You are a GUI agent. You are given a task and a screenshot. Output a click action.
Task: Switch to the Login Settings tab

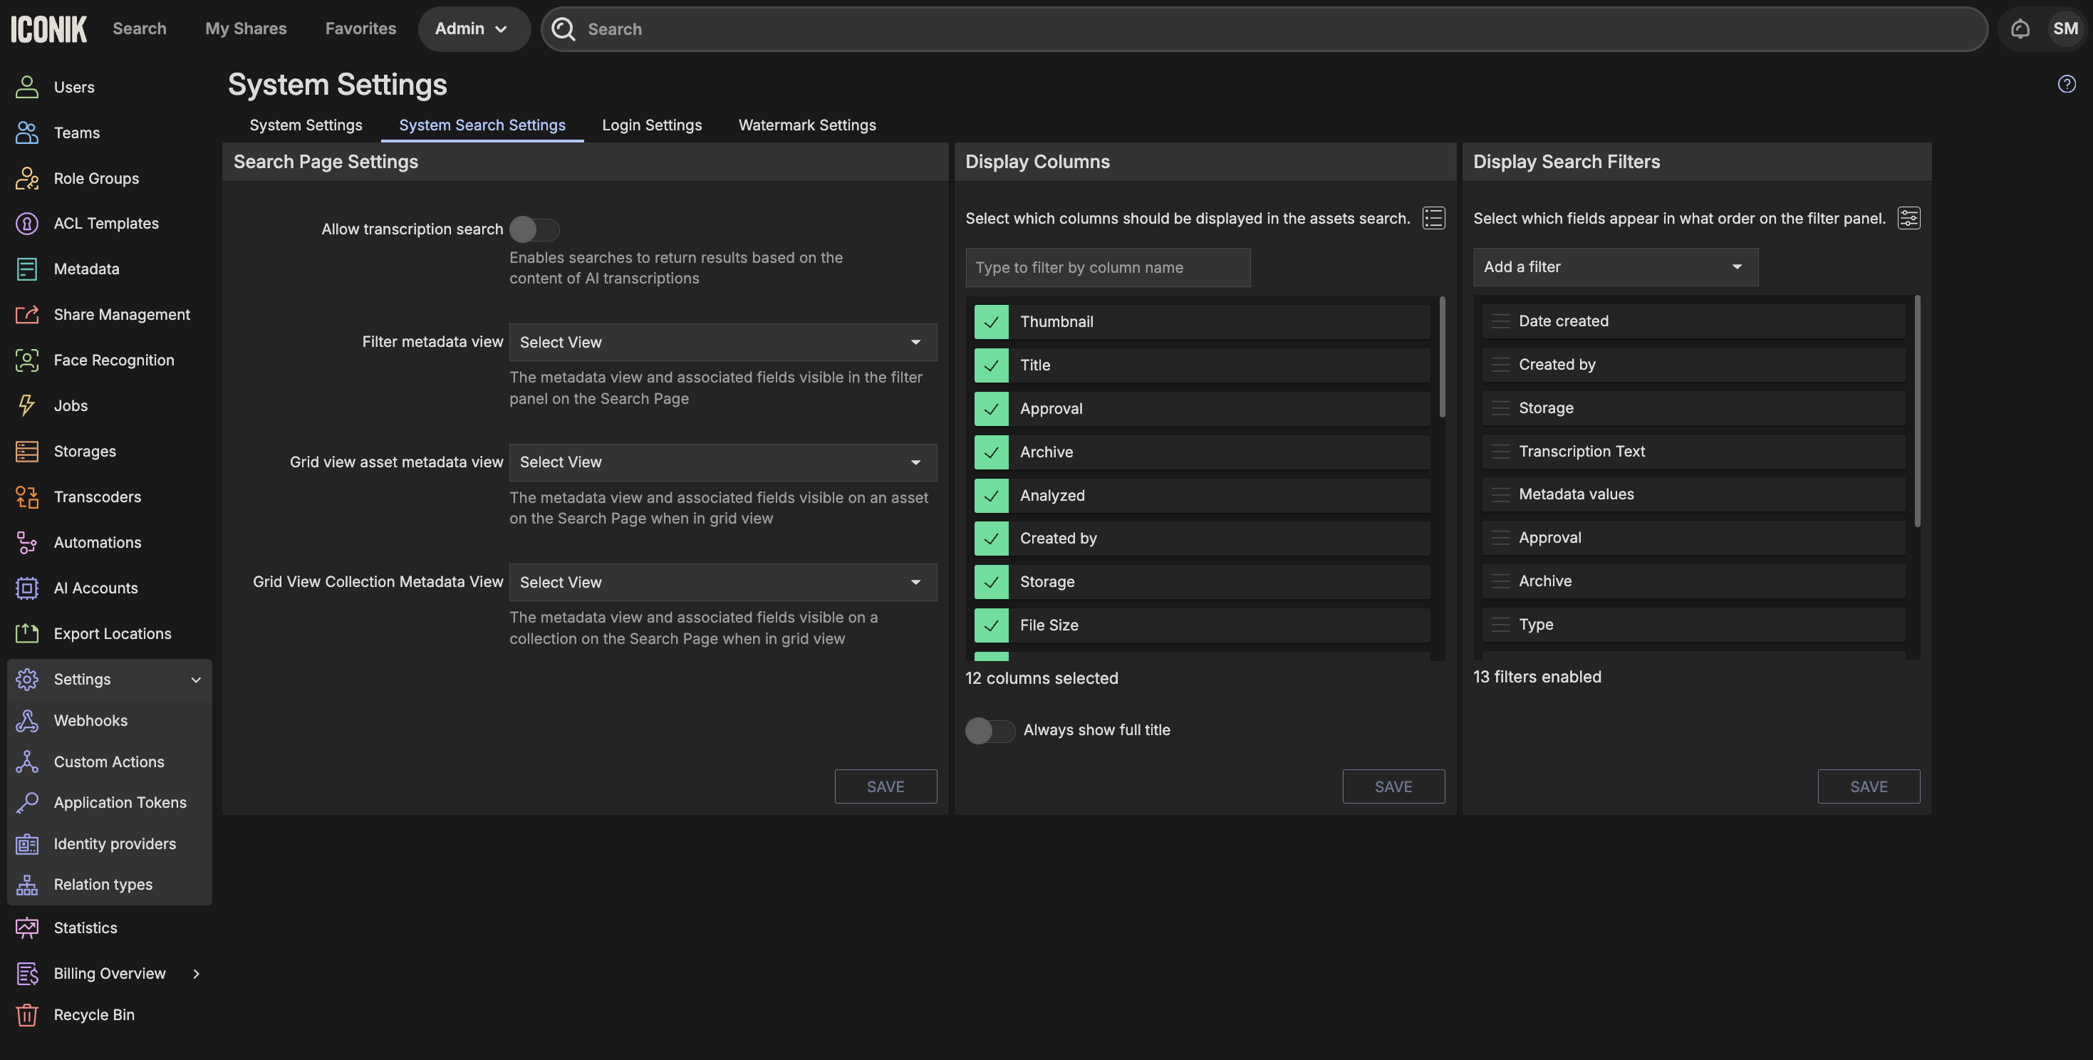[x=651, y=125]
